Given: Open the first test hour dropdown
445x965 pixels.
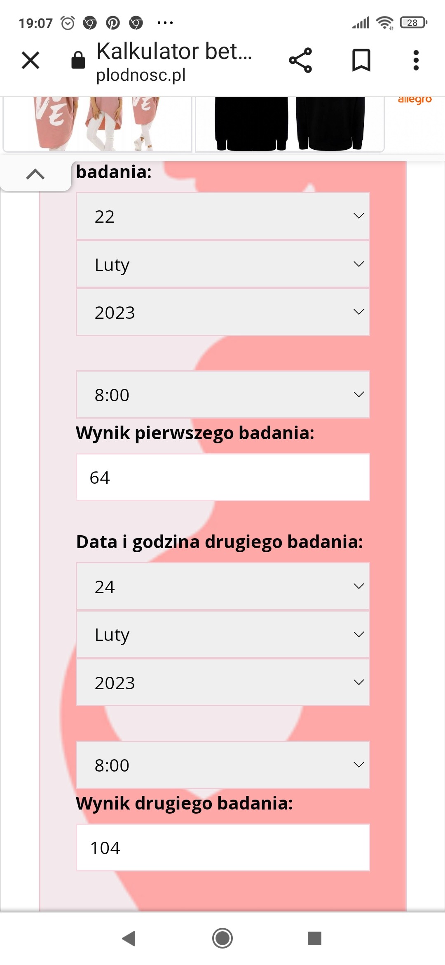Looking at the screenshot, I should (222, 395).
